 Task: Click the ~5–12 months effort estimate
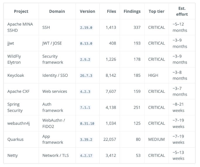tap(180, 27)
